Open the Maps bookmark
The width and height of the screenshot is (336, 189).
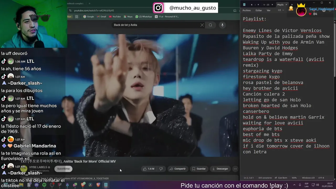pyautogui.click(x=128, y=17)
